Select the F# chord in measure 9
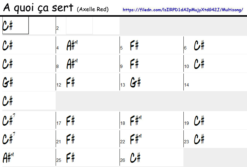This screenshot has width=247, height=167. point(134,64)
